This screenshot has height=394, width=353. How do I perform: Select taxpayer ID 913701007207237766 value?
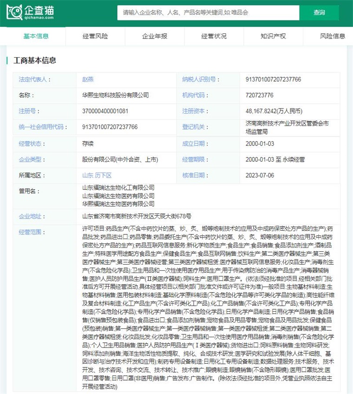coord(273,80)
